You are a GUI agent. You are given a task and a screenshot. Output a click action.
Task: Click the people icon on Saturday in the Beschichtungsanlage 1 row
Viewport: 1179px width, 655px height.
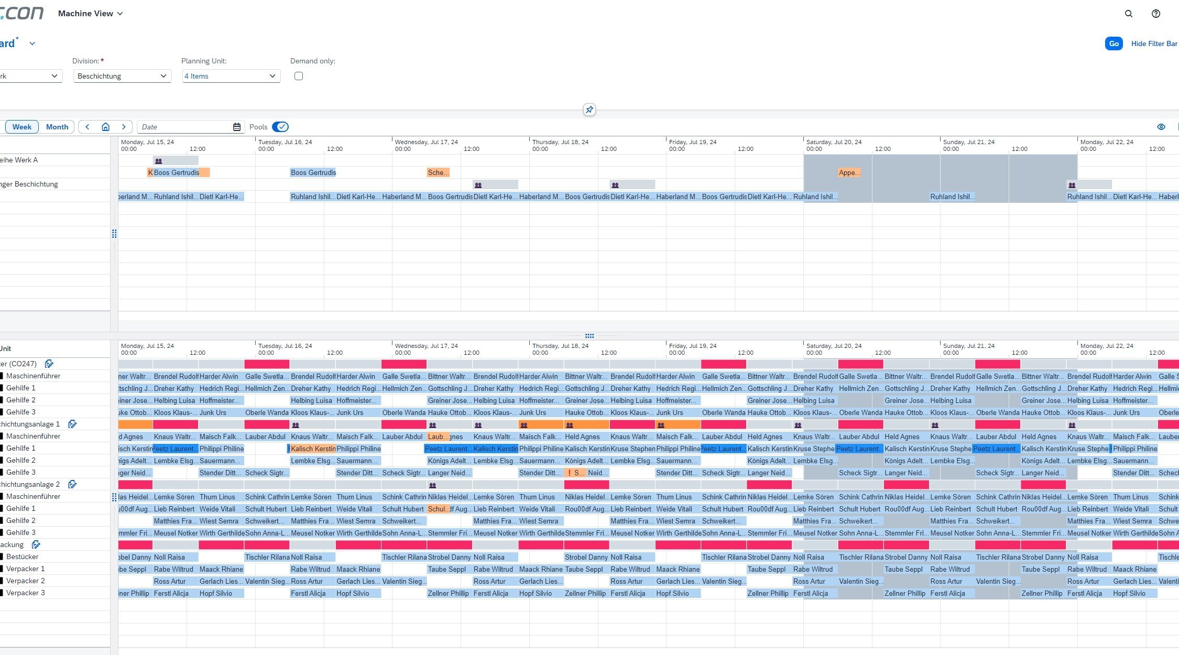[x=798, y=425]
